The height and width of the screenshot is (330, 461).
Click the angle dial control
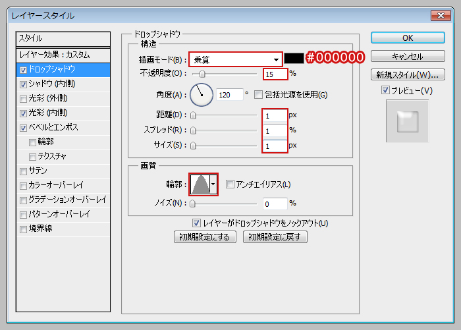[202, 95]
